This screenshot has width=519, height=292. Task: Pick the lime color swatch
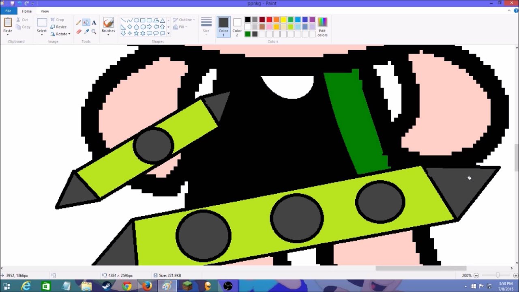click(x=291, y=27)
